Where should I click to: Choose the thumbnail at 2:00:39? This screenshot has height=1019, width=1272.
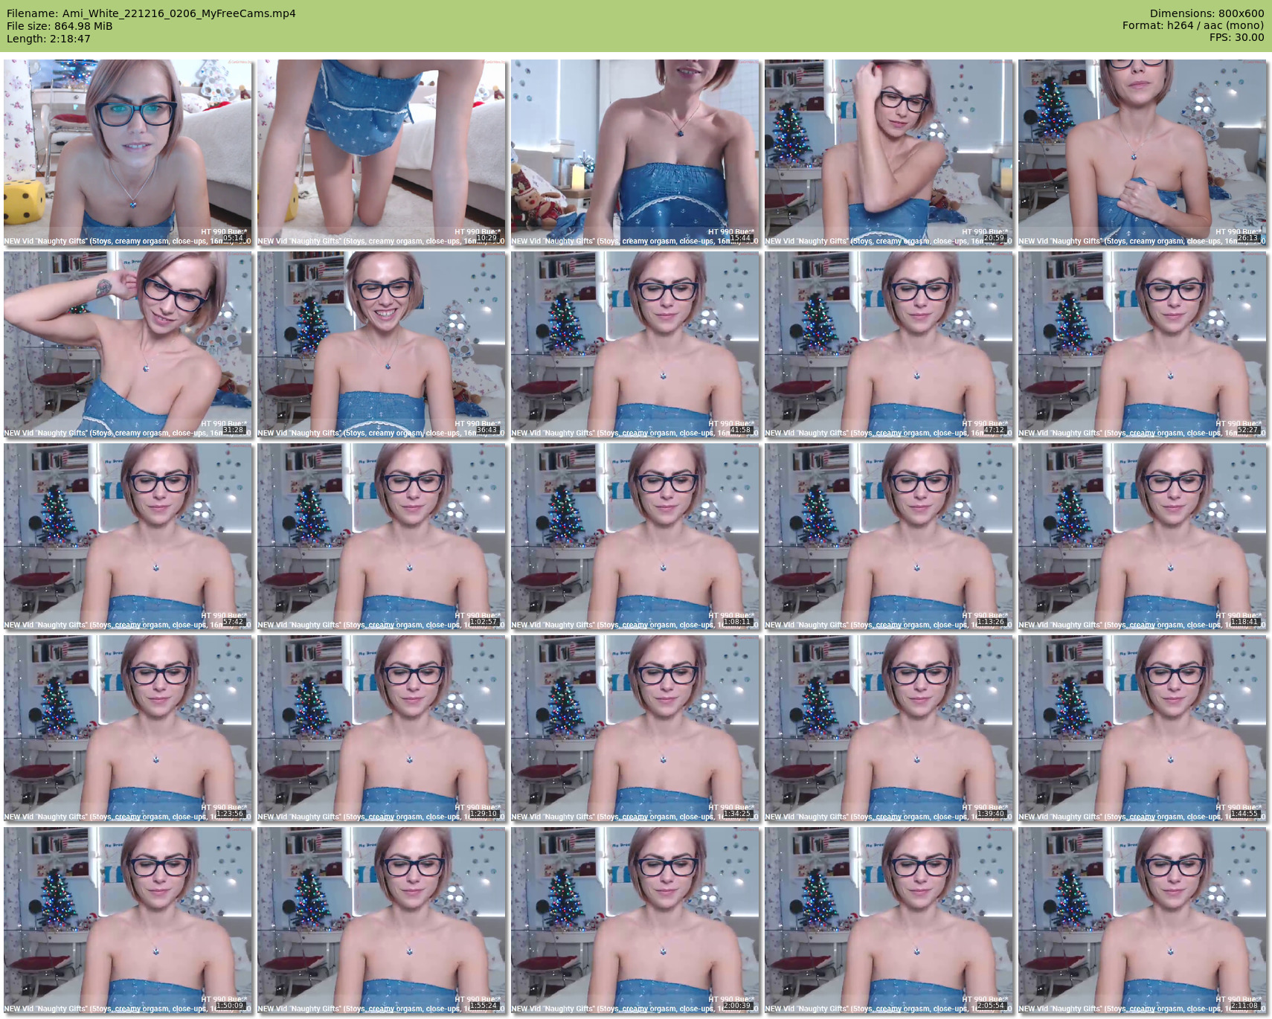pyautogui.click(x=635, y=921)
